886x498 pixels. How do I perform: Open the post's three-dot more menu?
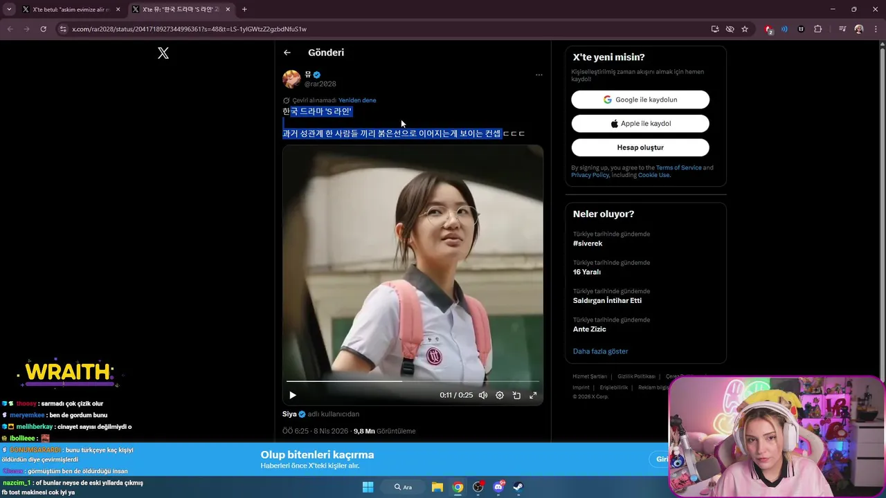coord(539,75)
